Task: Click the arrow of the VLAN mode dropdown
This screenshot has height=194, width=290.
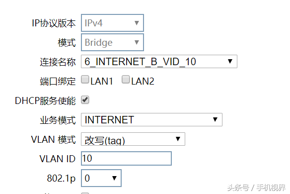Action: click(178, 139)
